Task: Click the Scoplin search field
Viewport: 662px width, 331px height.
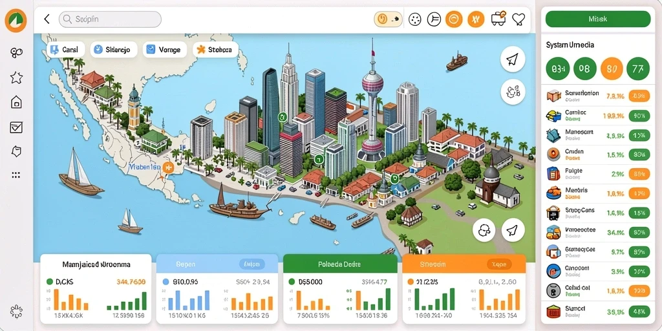Action: pos(110,19)
